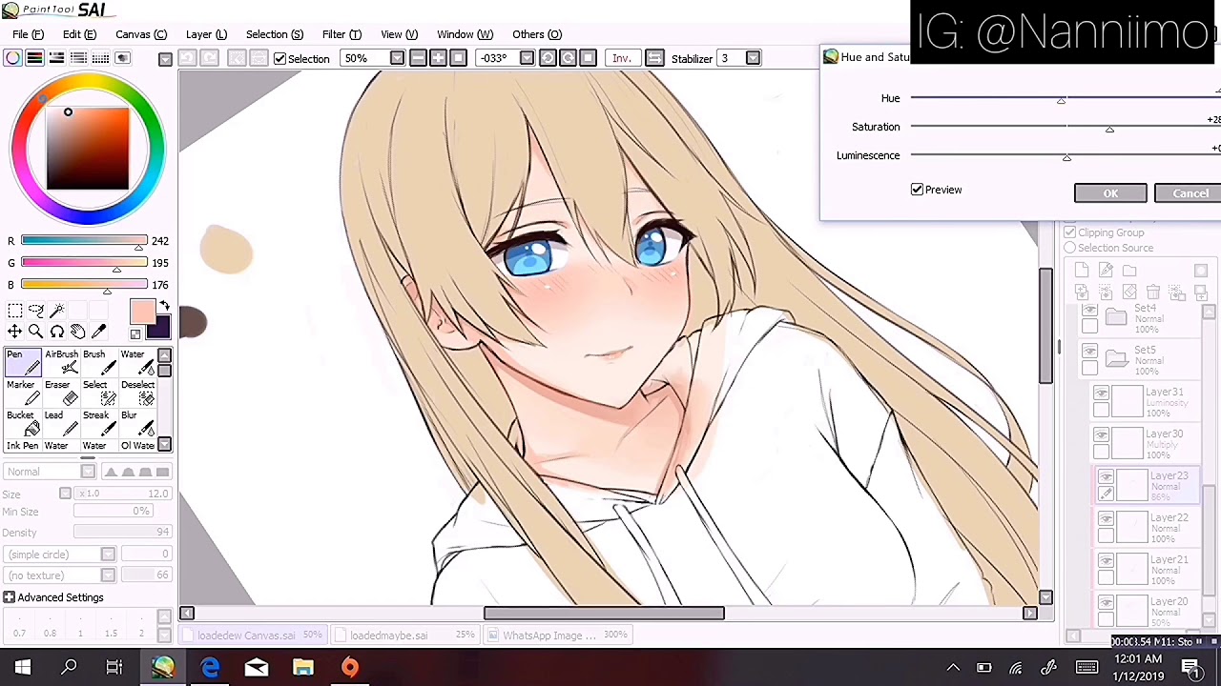Open Windows Start menu
1221x686 pixels.
click(22, 668)
